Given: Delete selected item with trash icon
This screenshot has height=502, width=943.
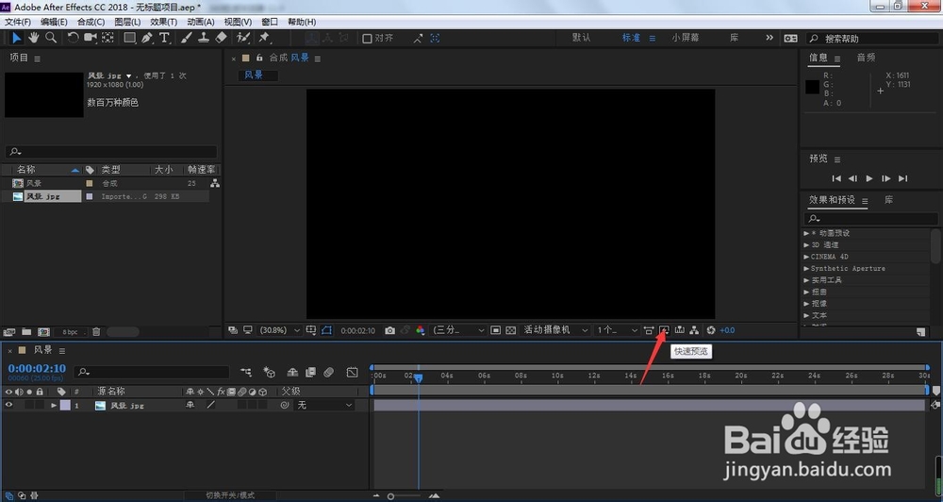Looking at the screenshot, I should point(95,331).
